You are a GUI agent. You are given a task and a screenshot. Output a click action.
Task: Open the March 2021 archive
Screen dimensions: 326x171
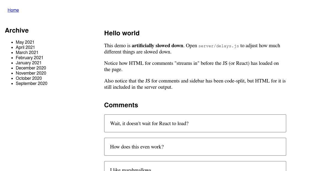tap(27, 52)
